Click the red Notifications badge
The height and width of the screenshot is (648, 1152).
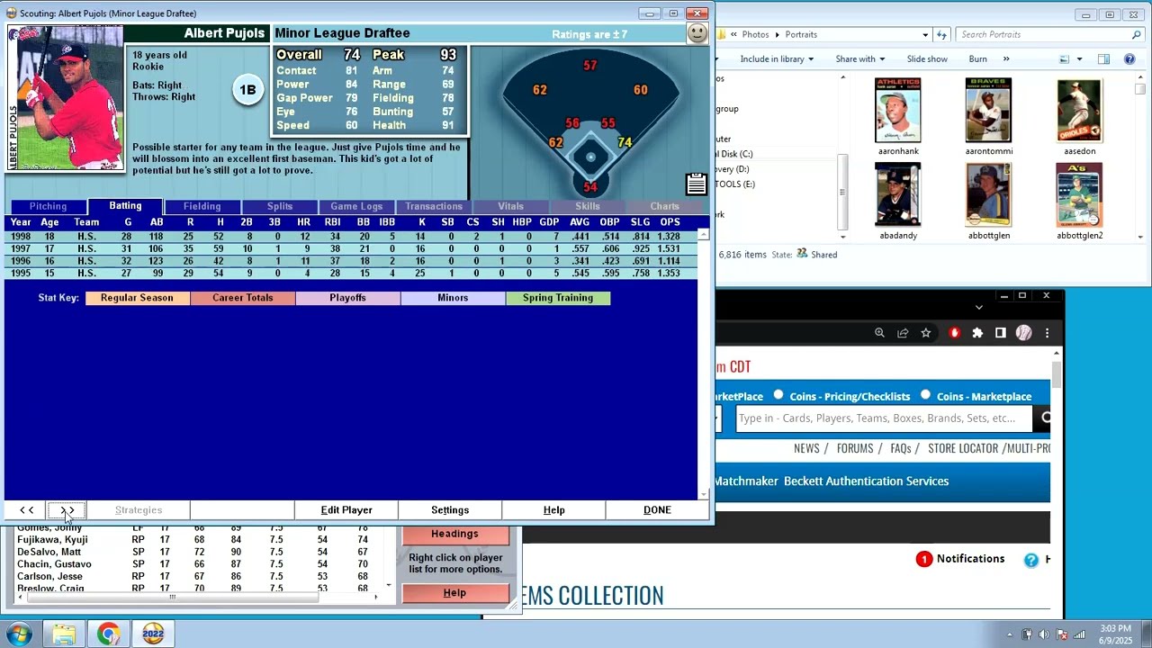[x=924, y=559]
